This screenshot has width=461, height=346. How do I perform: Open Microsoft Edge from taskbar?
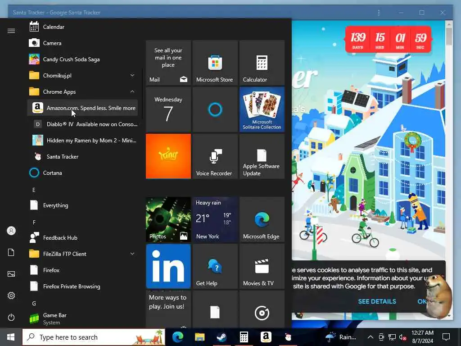(x=177, y=337)
